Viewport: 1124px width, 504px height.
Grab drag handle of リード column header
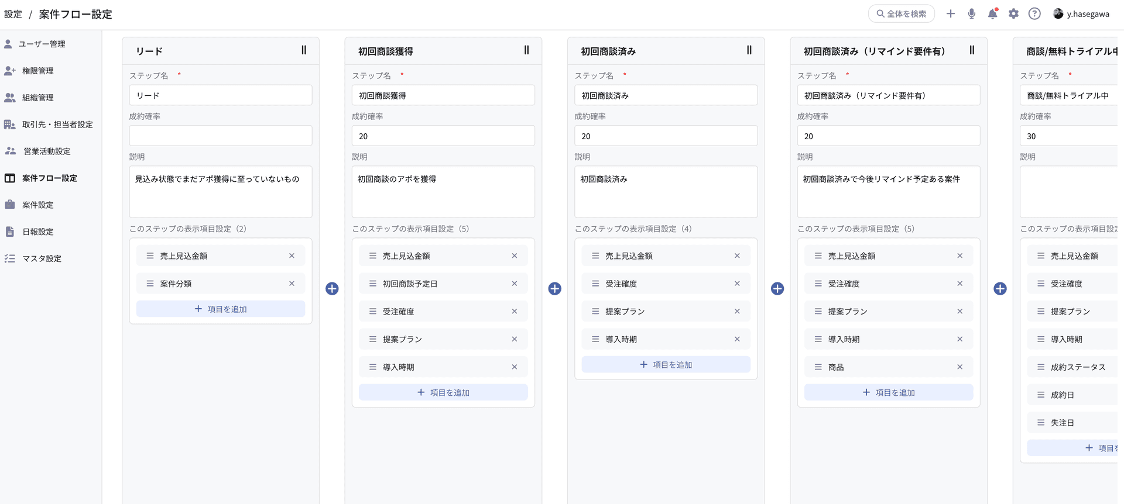[x=304, y=50]
